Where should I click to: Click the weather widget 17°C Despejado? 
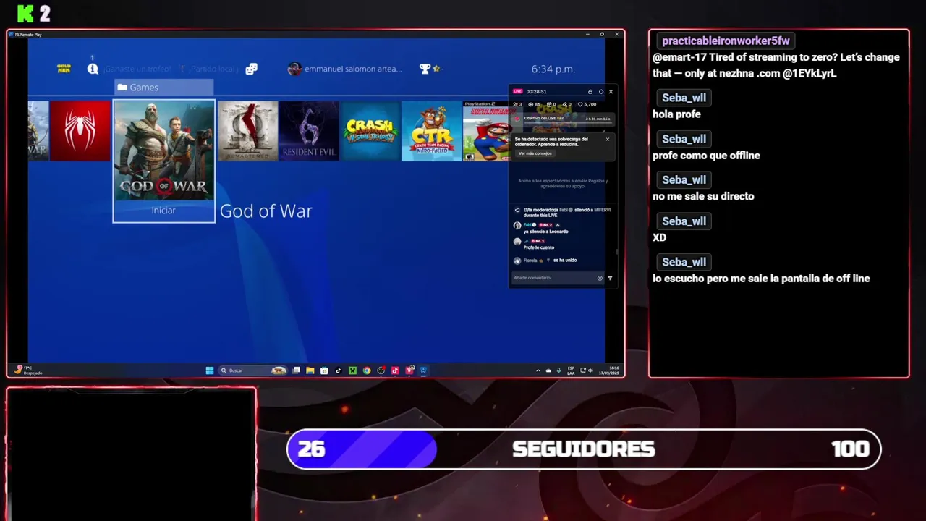coord(29,370)
